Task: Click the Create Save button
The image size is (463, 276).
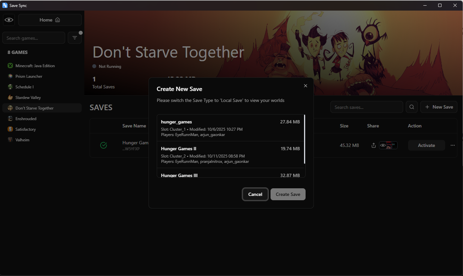Action: 288,194
